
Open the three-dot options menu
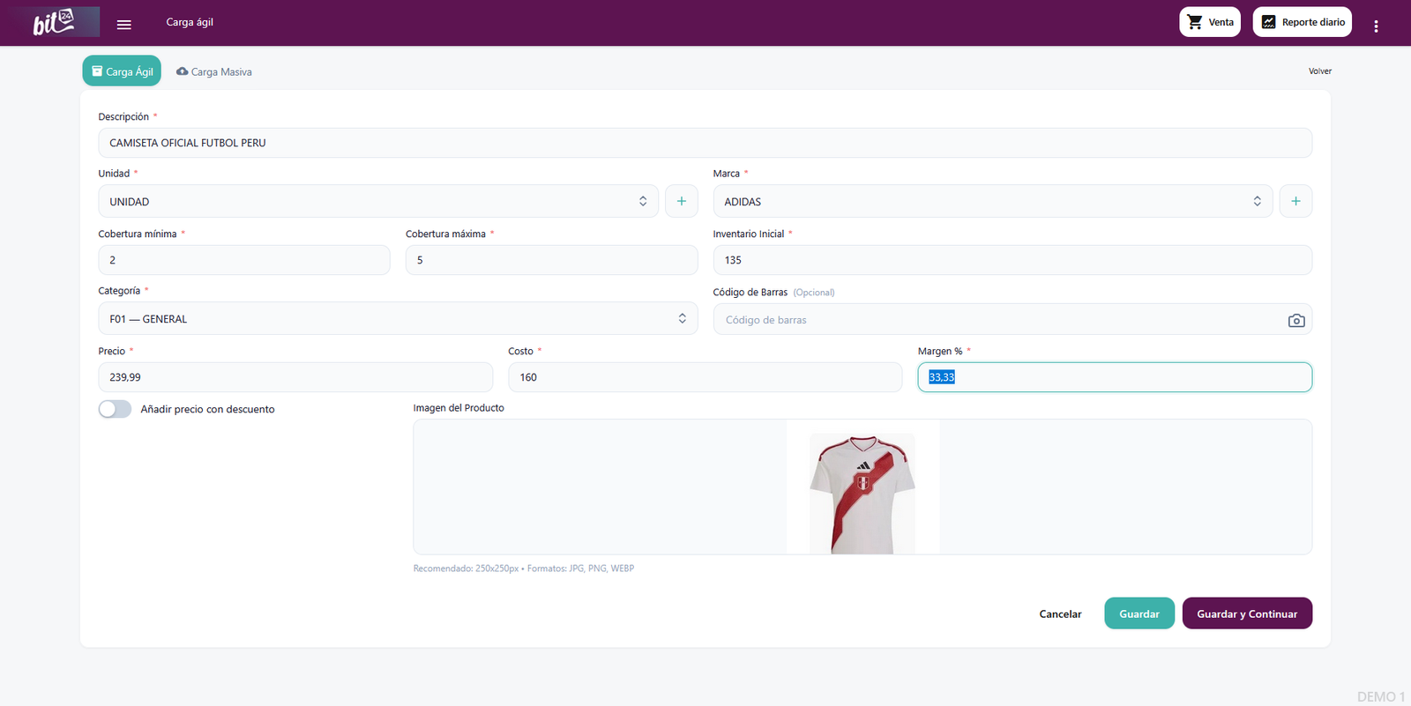pos(1375,26)
